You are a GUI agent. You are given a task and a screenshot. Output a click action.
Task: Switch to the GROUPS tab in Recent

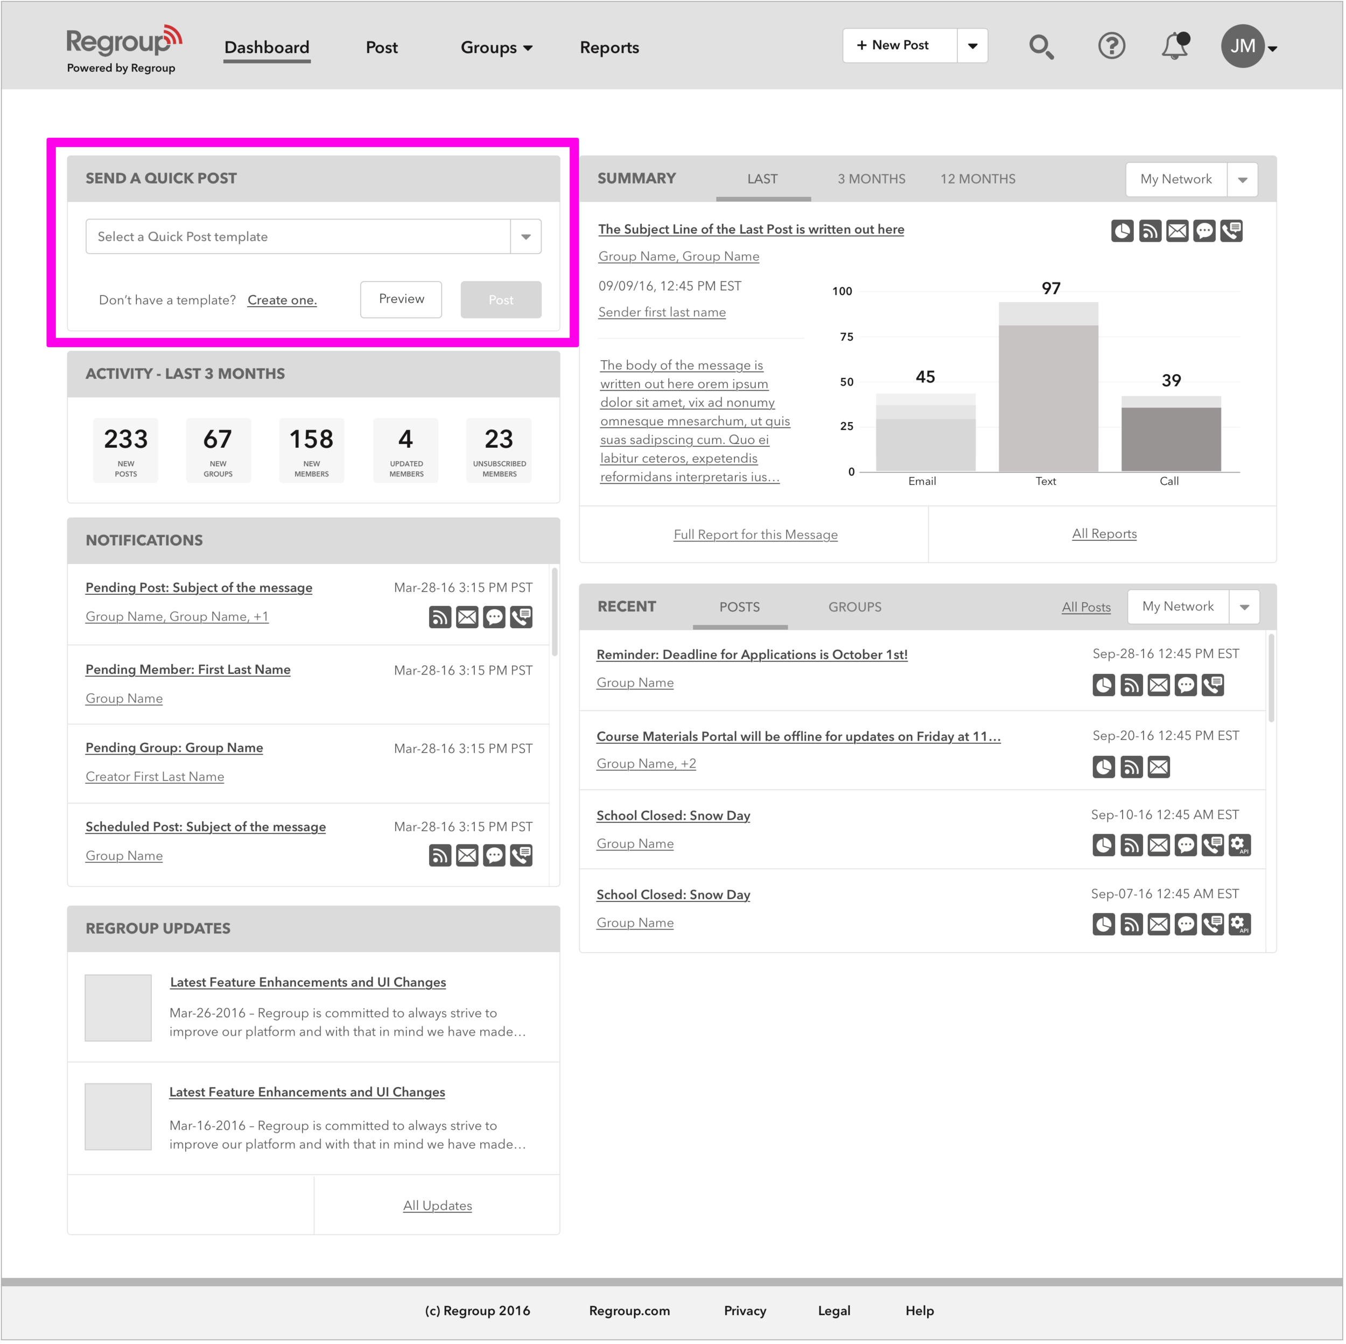(856, 607)
